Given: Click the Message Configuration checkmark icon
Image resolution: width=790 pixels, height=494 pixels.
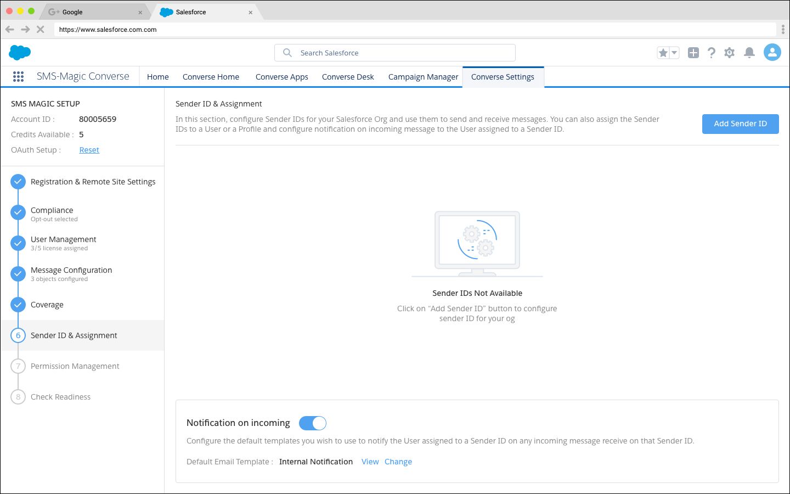Looking at the screenshot, I should click(x=18, y=274).
